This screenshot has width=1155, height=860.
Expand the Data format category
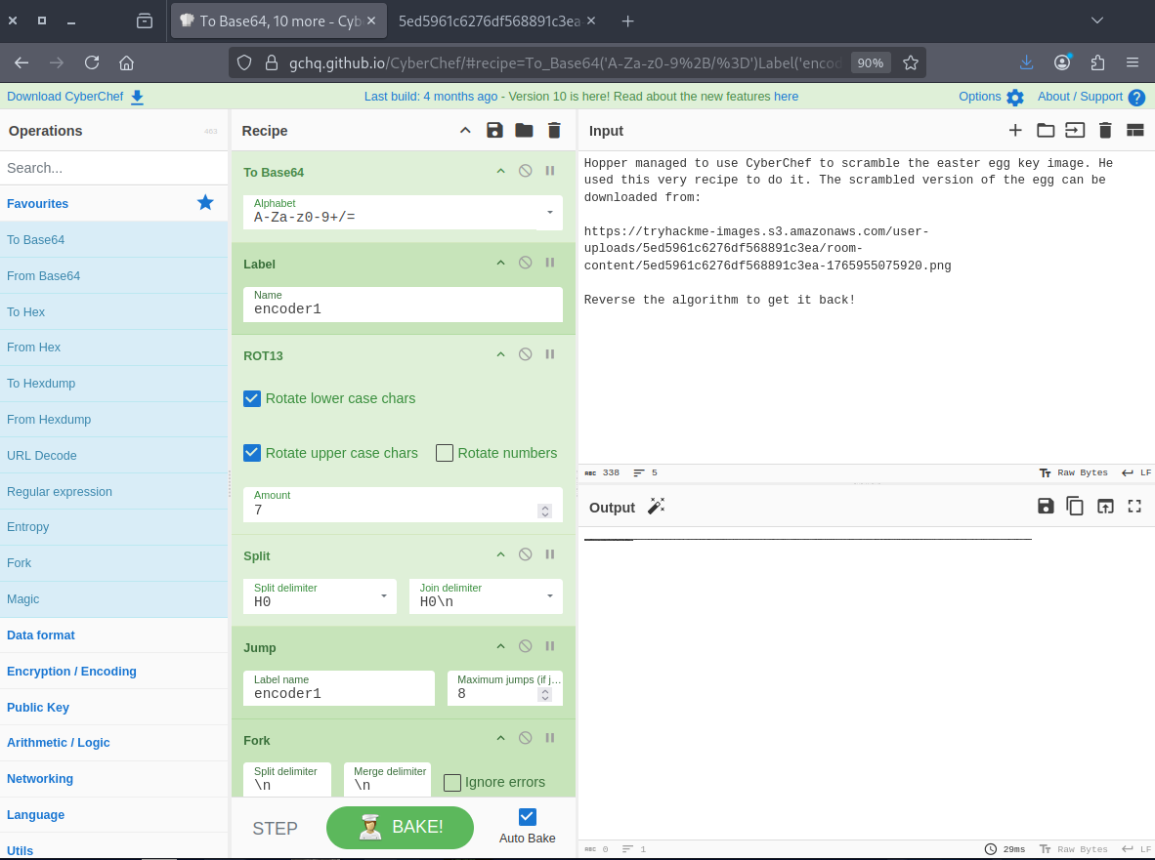coord(41,635)
